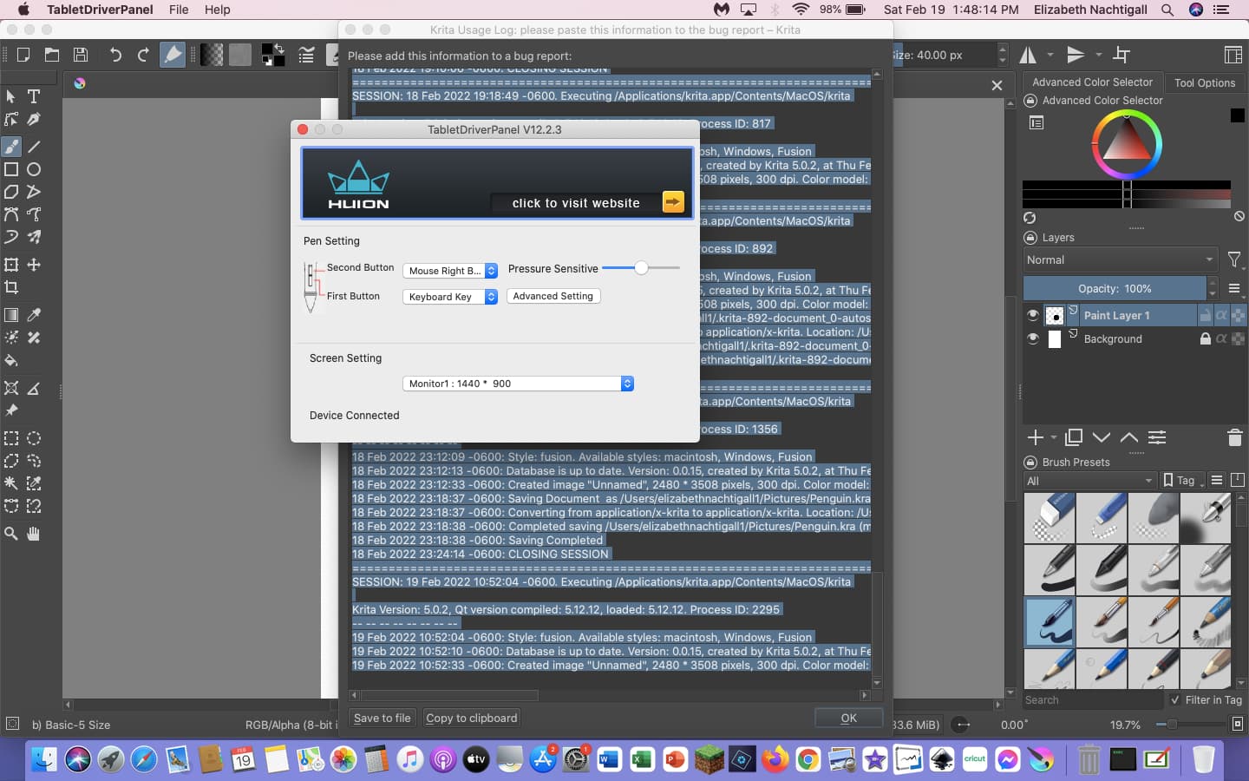Screen dimensions: 1249x781
Task: Open an existing document from toolbar
Action: [x=52, y=55]
